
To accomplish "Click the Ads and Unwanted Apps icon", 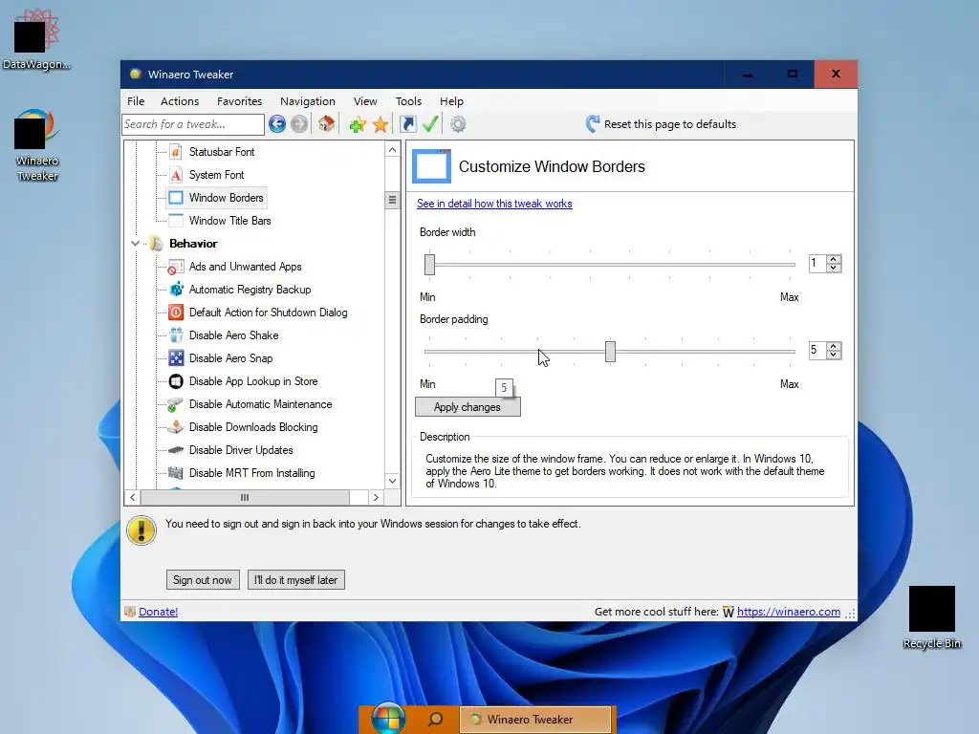I will coord(176,267).
